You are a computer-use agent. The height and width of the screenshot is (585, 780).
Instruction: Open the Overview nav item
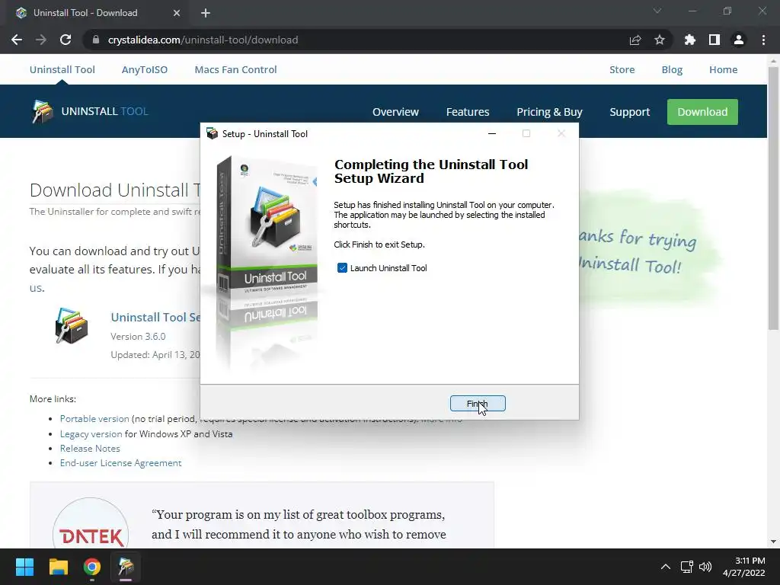pyautogui.click(x=395, y=112)
